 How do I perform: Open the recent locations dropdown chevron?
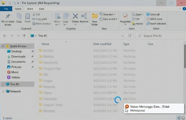[18, 36]
